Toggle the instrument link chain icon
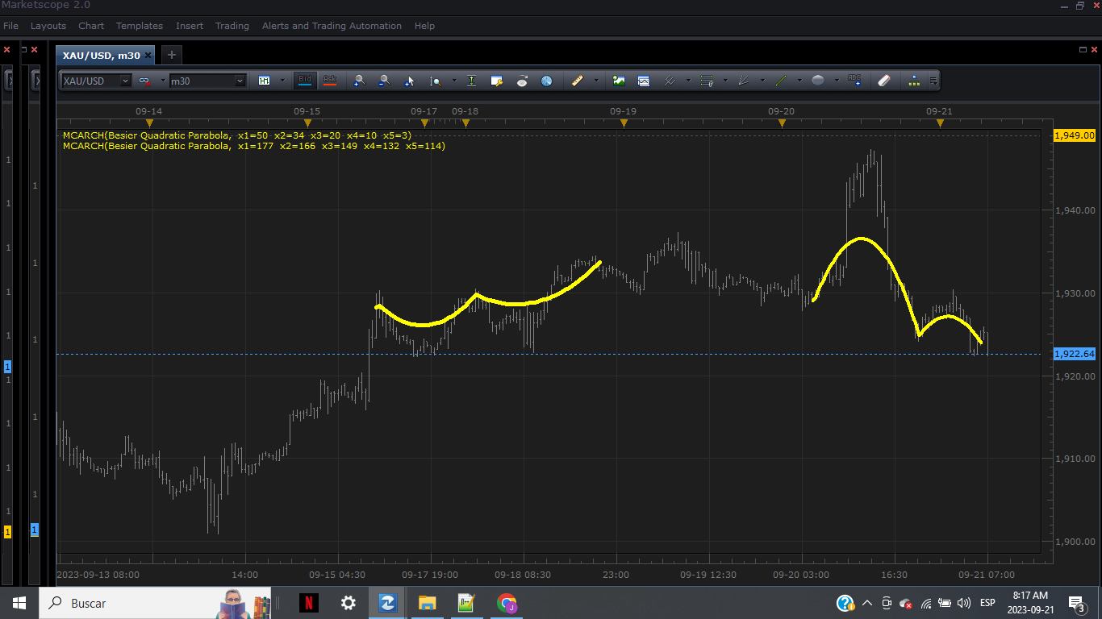This screenshot has width=1102, height=619. tap(144, 81)
